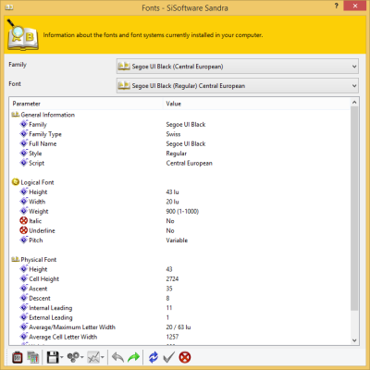Click the red X icon beside Underline
This screenshot has height=370, width=370.
(x=24, y=230)
